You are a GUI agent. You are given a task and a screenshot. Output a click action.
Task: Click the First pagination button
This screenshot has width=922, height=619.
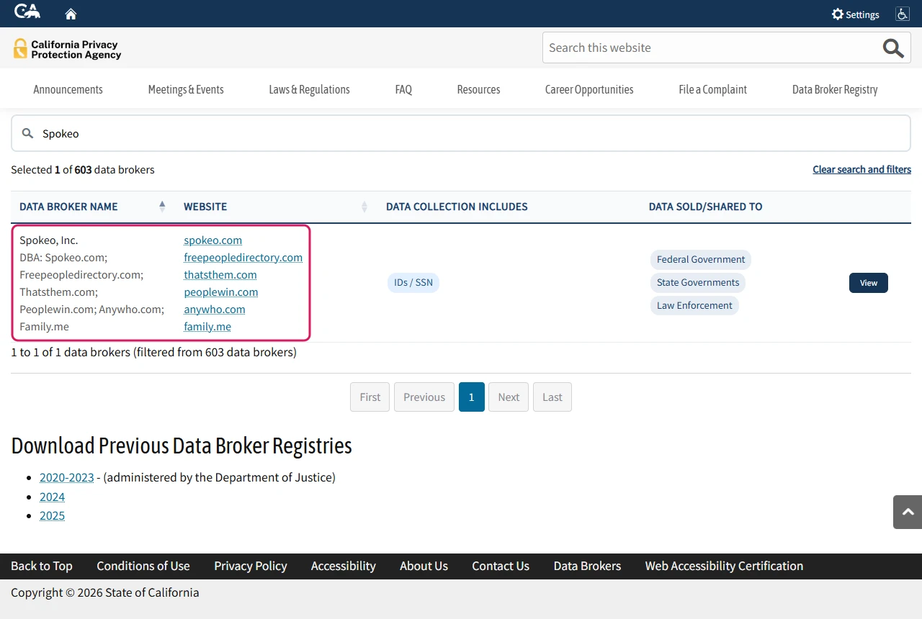(x=370, y=397)
